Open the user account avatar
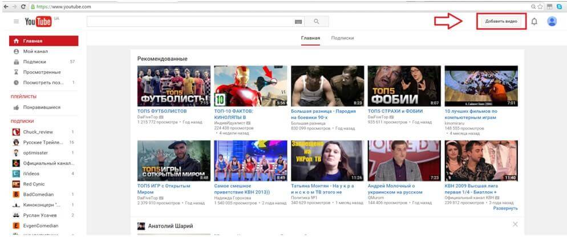This screenshot has width=567, height=243. [x=552, y=22]
